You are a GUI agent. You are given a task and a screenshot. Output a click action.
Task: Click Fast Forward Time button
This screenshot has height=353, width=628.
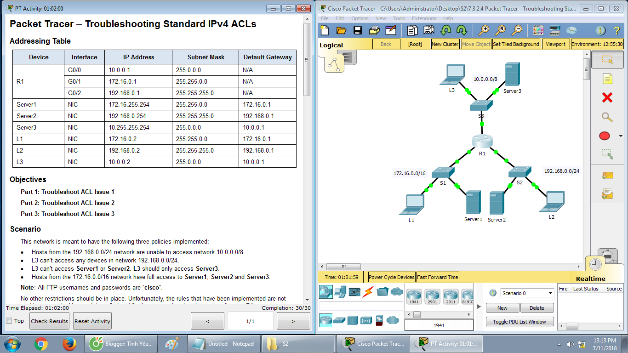pyautogui.click(x=438, y=277)
